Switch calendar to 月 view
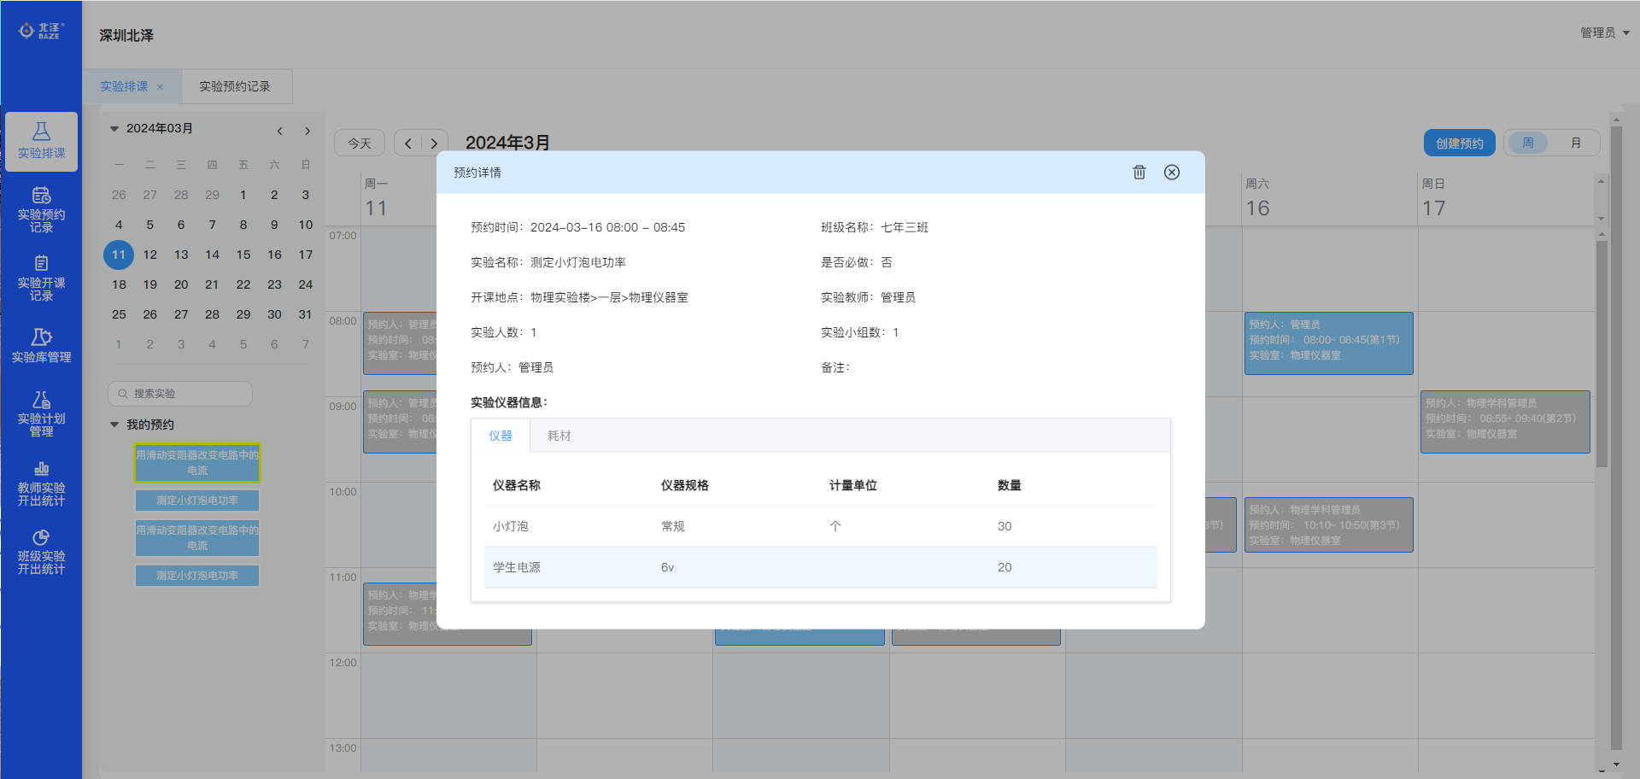This screenshot has height=779, width=1640. pos(1576,143)
